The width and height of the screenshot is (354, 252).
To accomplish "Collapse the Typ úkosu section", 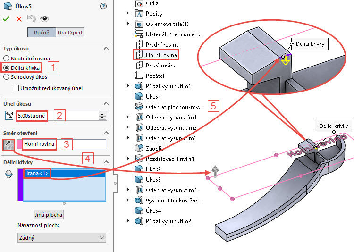I will pos(106,48).
